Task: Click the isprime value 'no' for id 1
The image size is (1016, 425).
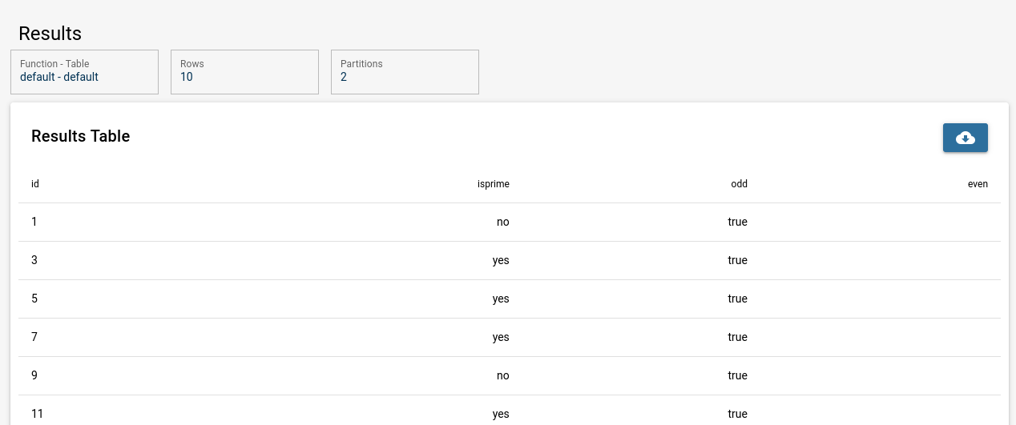Action: pyautogui.click(x=503, y=222)
